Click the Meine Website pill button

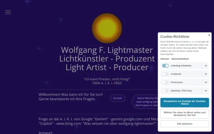pyautogui.click(x=145, y=102)
